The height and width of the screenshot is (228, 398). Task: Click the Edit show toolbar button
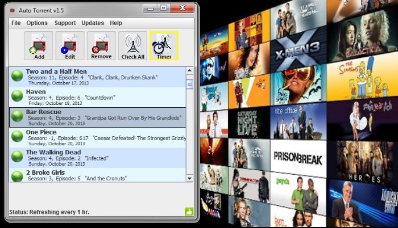point(70,46)
